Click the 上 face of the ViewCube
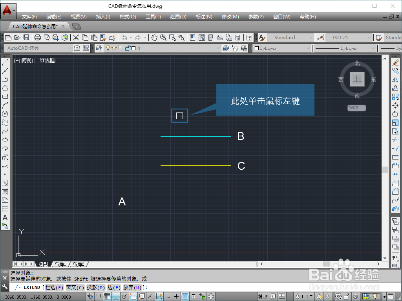The width and height of the screenshot is (402, 301). (357, 79)
